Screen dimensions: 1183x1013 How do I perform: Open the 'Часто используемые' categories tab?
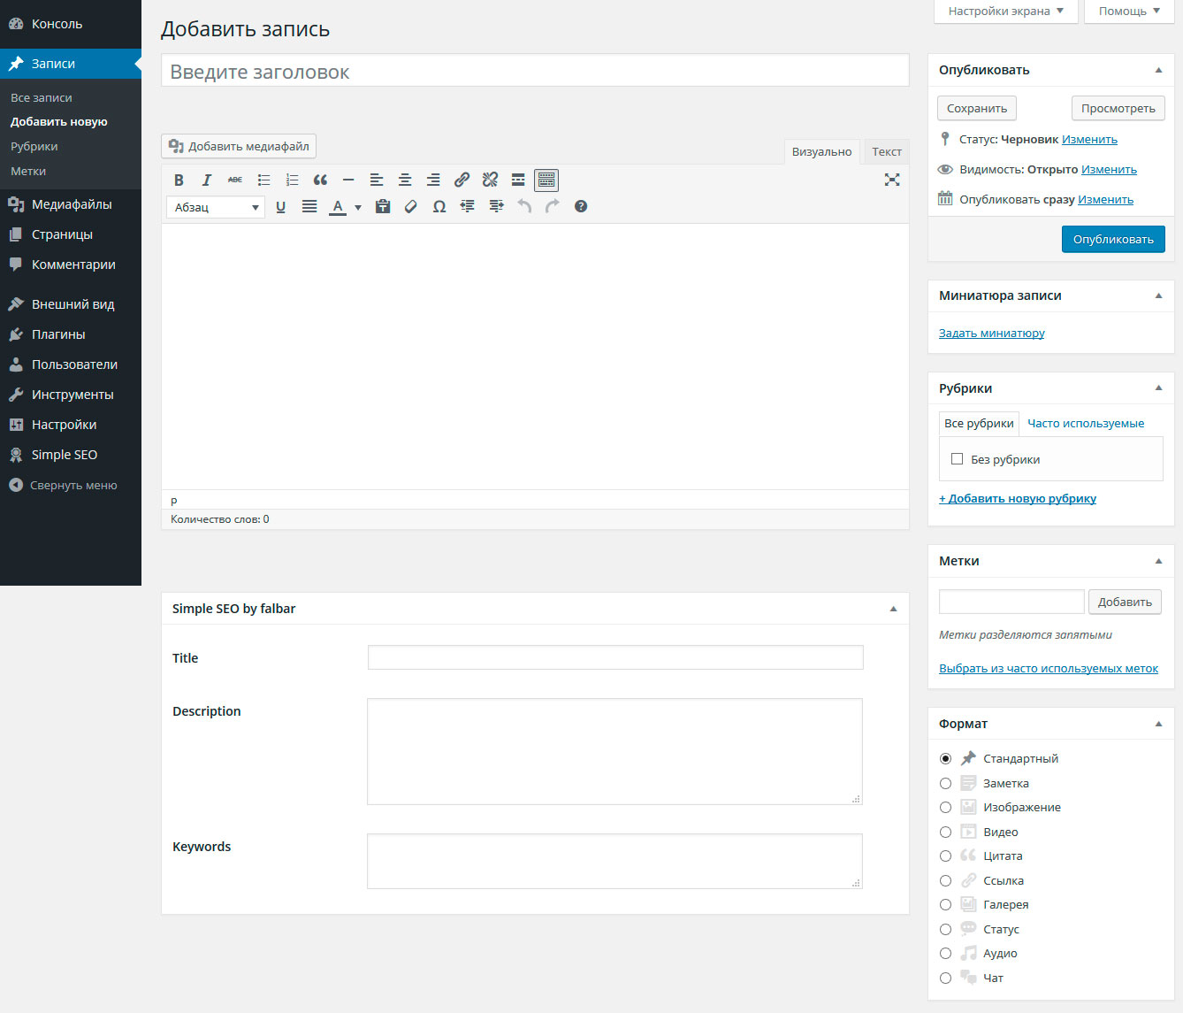point(1086,423)
